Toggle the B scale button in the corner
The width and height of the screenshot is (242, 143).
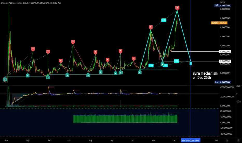(238, 140)
